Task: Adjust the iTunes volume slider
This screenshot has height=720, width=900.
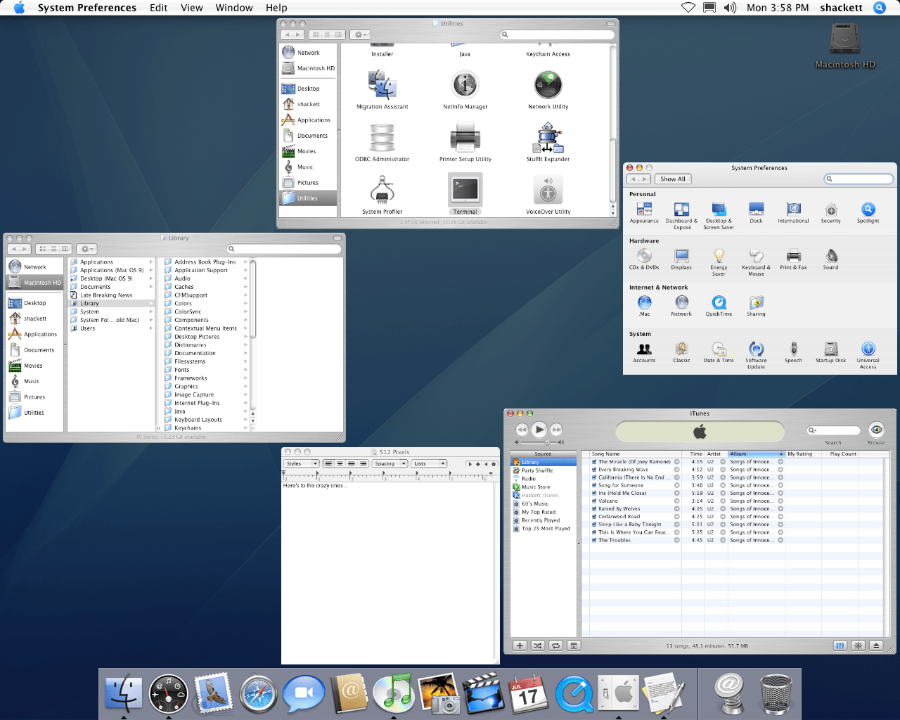Action: (x=547, y=442)
